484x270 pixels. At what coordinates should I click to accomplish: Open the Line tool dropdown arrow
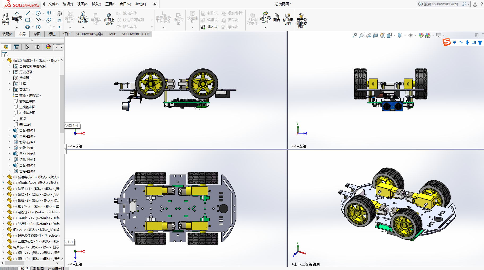(33, 13)
